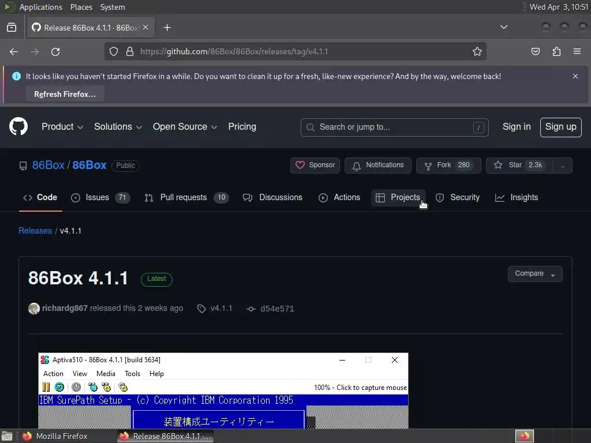The image size is (591, 443).
Task: Open the Applications menu in top panel
Action: point(41,7)
